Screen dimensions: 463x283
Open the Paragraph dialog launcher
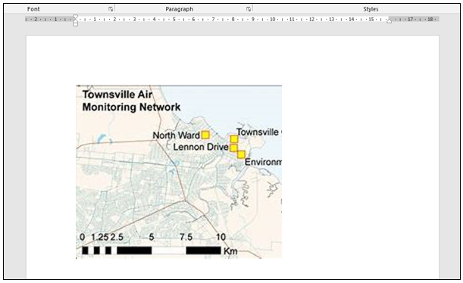[249, 9]
